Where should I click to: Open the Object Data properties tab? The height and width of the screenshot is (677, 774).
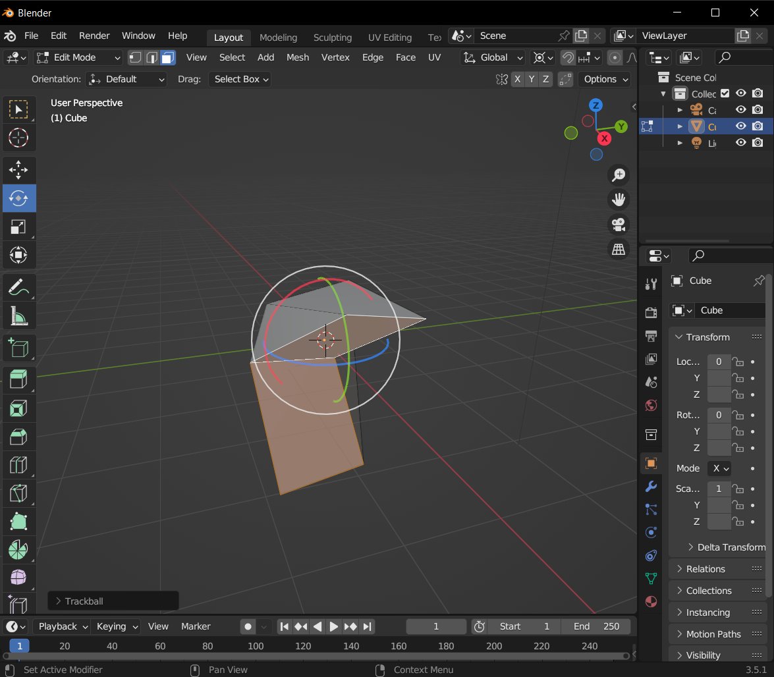point(651,578)
